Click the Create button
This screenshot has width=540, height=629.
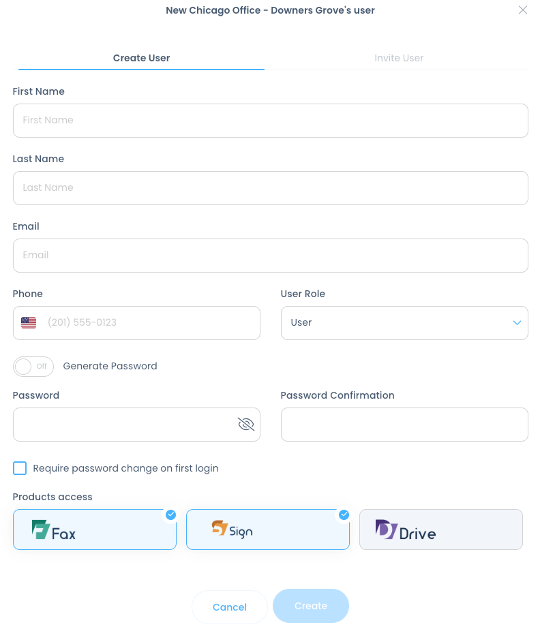[310, 606]
